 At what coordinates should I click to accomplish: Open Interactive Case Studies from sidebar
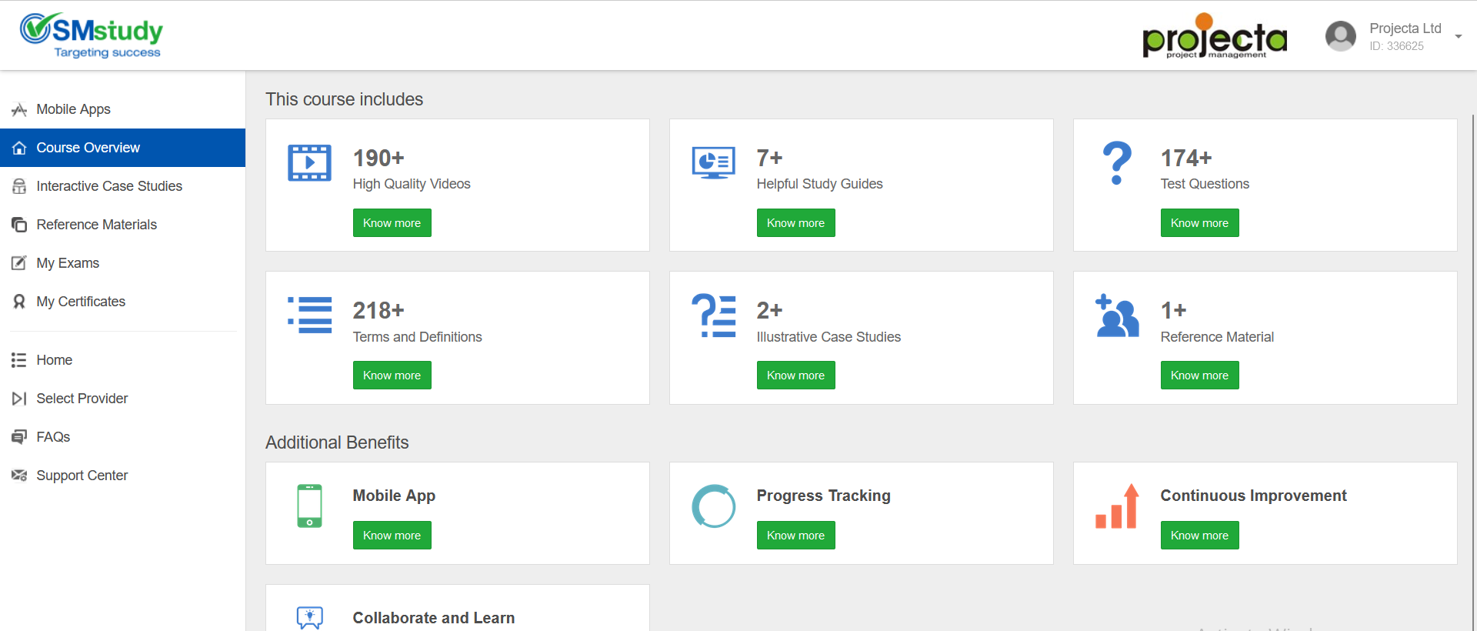coord(108,186)
